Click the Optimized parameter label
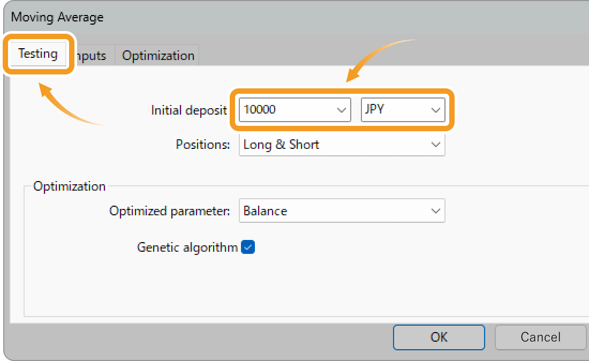589x361 pixels. (169, 211)
